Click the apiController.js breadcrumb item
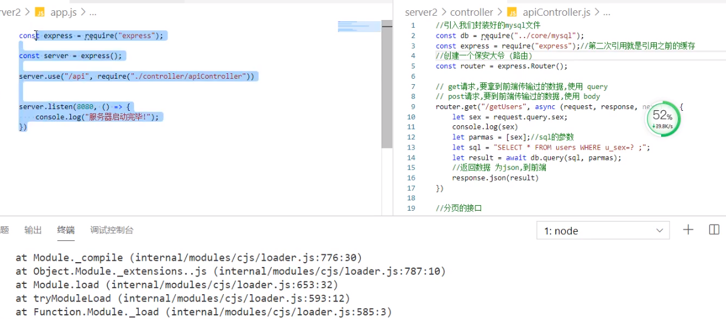The height and width of the screenshot is (319, 726). coord(556,13)
